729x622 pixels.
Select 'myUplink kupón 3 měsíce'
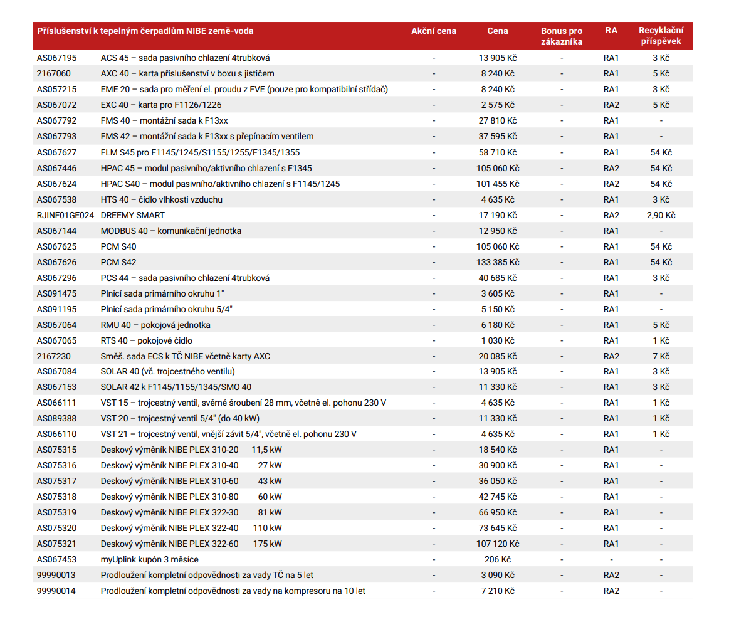click(x=149, y=560)
